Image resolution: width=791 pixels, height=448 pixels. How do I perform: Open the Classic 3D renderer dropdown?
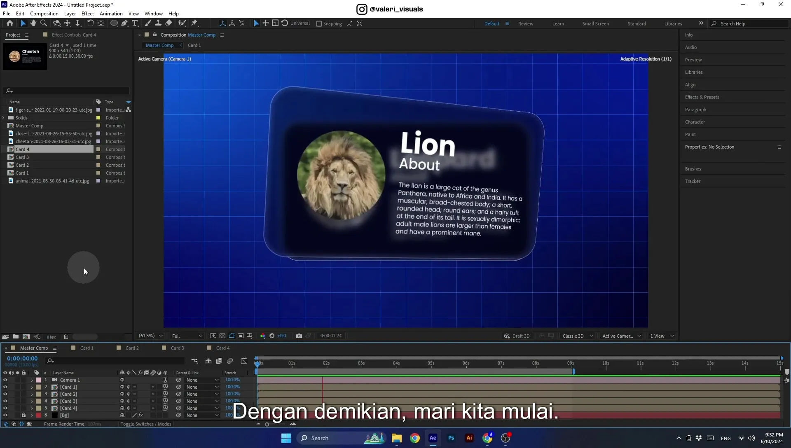coord(578,336)
